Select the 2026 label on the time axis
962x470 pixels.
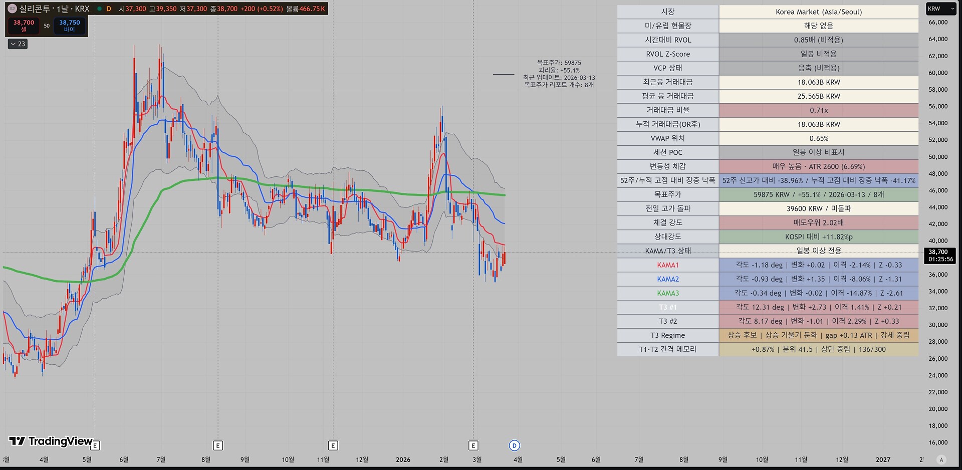pos(403,459)
